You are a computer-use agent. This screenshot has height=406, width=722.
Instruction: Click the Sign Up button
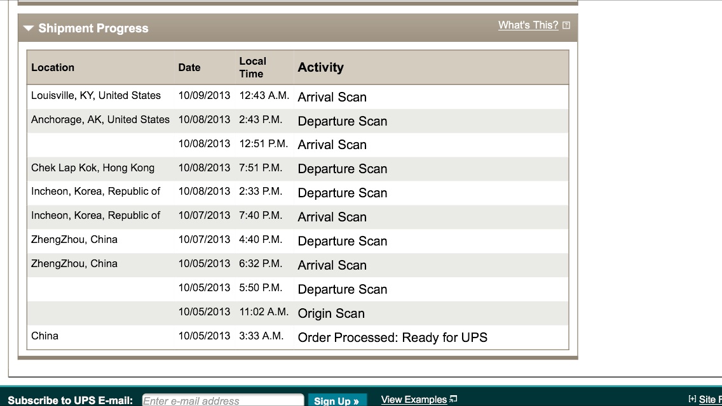tap(337, 400)
